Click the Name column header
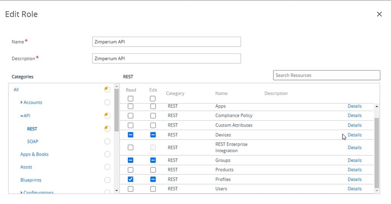The height and width of the screenshot is (204, 391). coord(221,93)
